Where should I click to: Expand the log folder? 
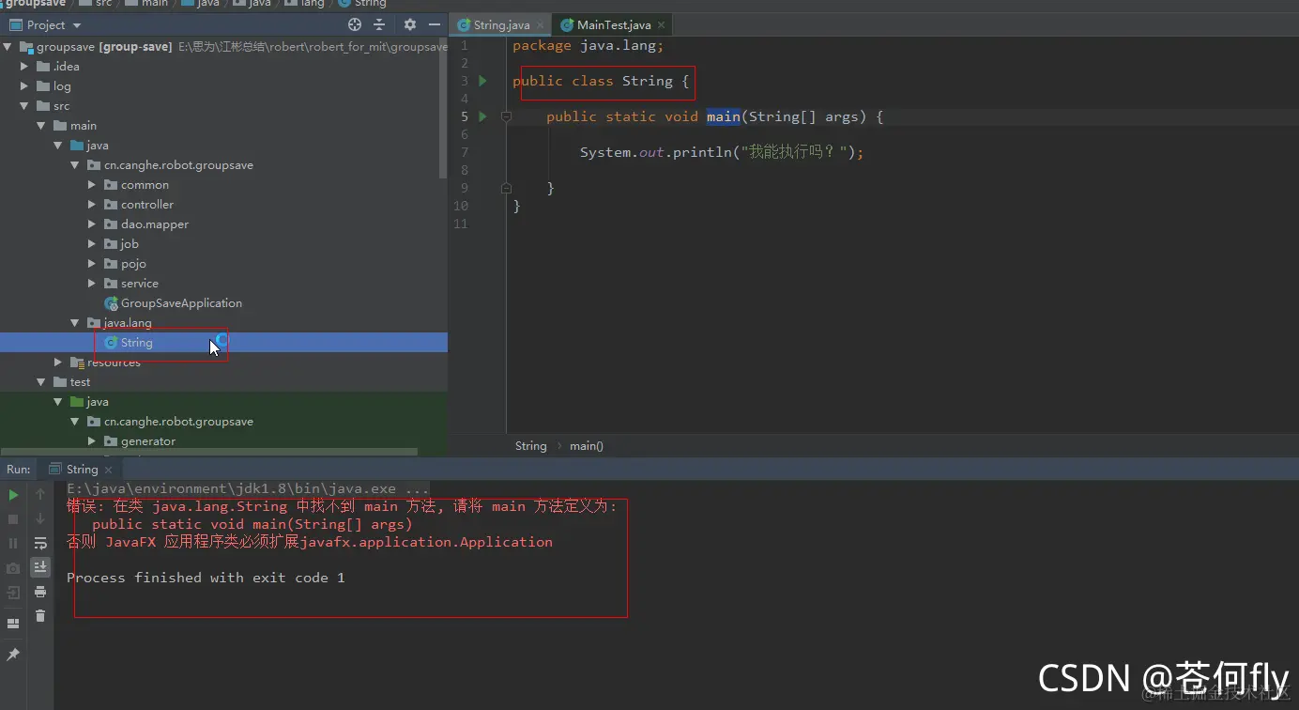[x=25, y=86]
